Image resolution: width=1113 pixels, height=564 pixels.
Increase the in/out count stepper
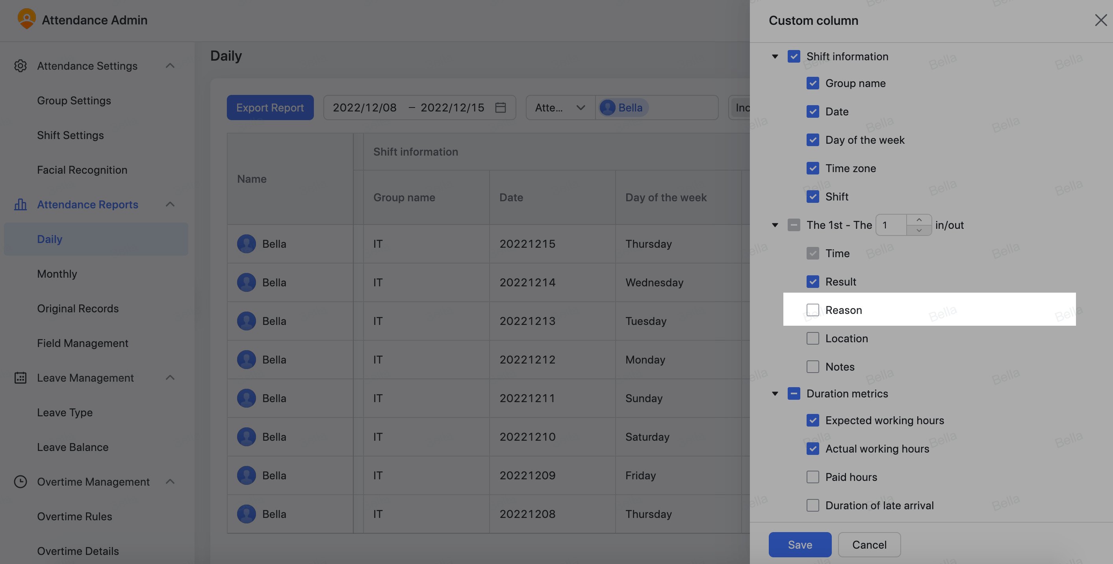[x=919, y=220]
